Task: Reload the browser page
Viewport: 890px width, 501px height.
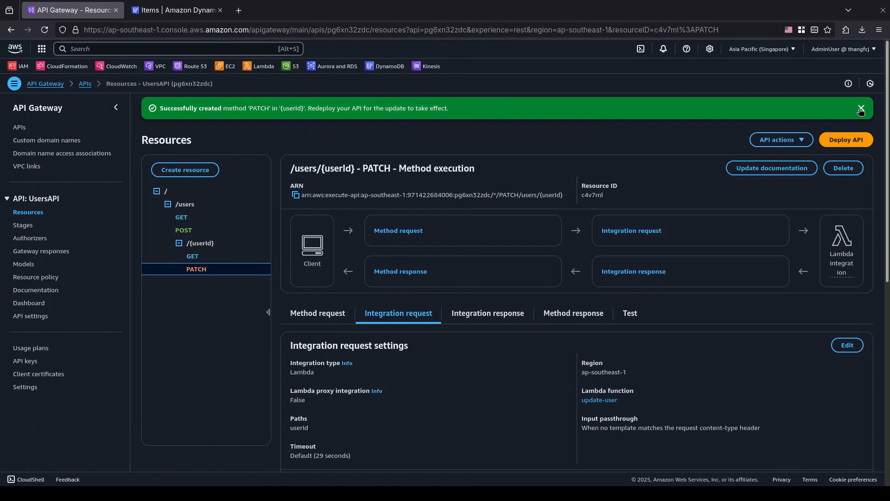Action: tap(44, 30)
